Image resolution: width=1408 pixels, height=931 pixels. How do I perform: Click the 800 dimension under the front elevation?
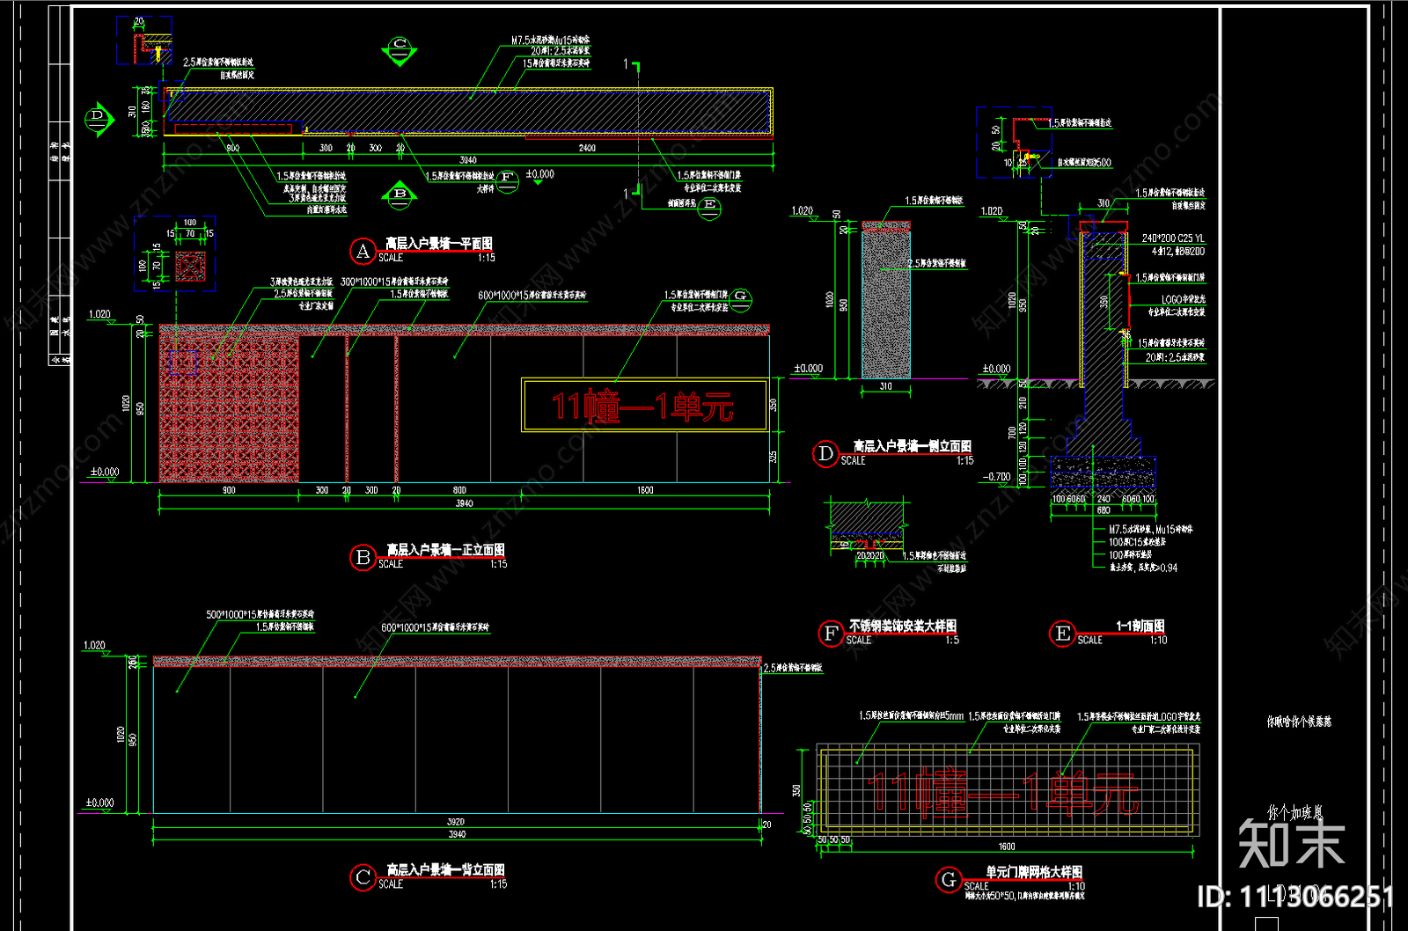pos(459,490)
